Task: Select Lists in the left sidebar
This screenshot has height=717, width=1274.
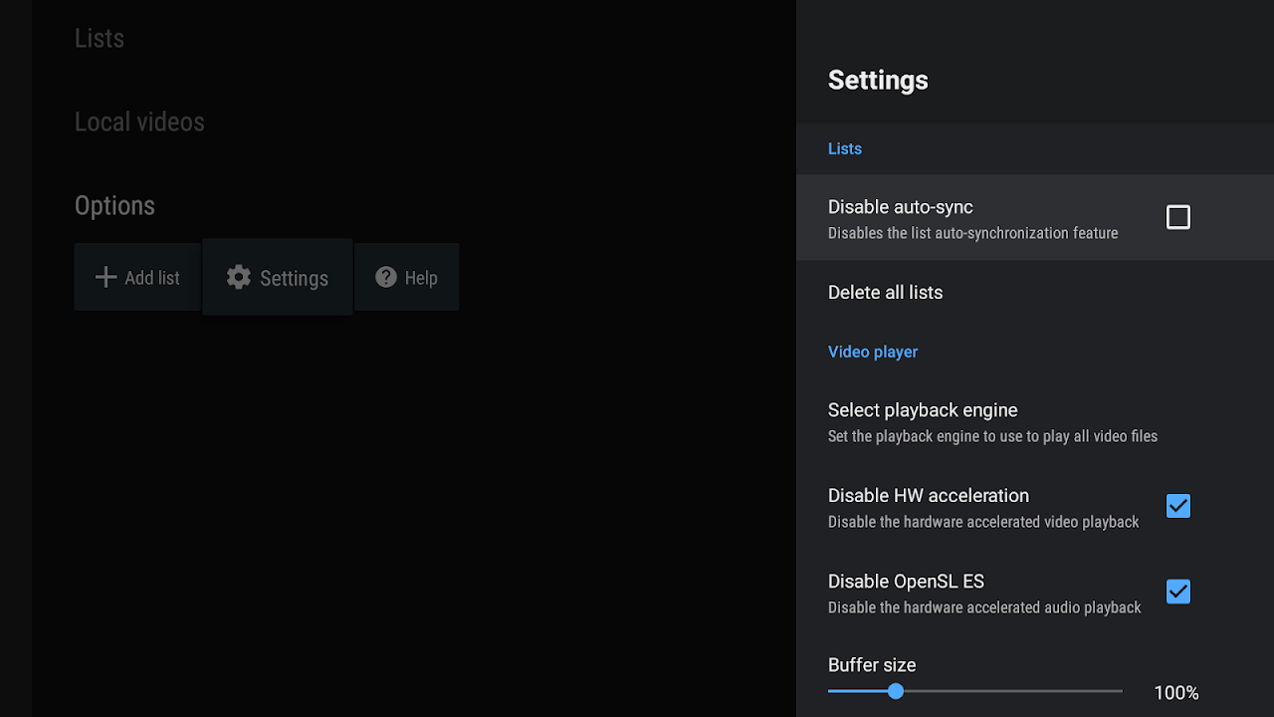Action: point(99,38)
